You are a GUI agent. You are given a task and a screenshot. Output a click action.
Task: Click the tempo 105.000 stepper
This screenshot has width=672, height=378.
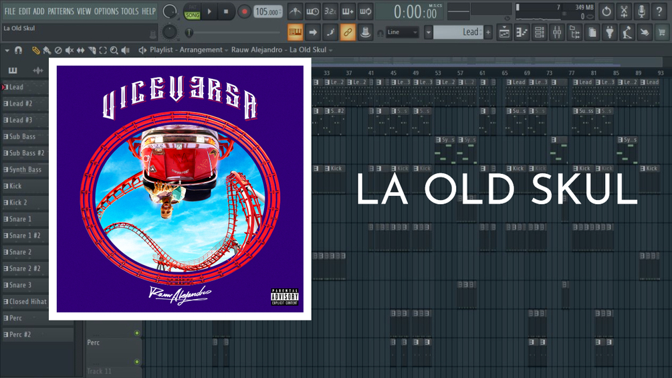coord(268,11)
